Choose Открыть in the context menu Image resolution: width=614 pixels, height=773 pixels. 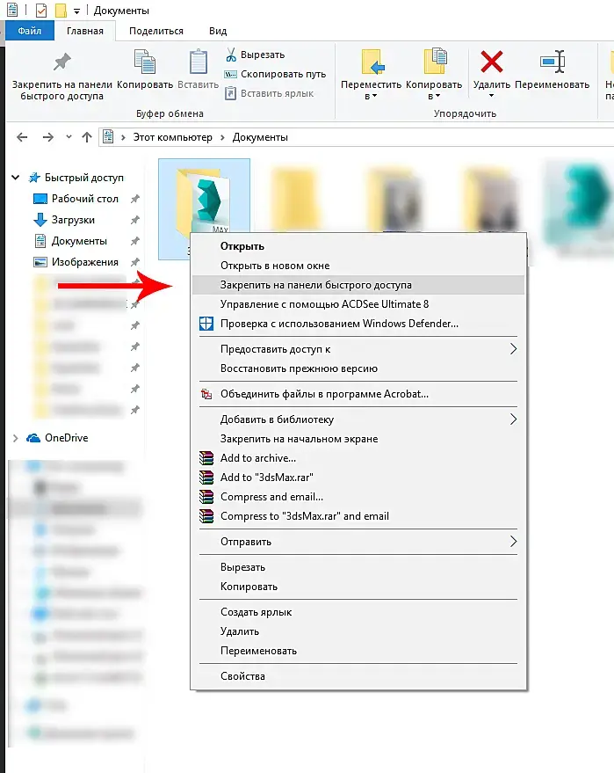point(358,246)
